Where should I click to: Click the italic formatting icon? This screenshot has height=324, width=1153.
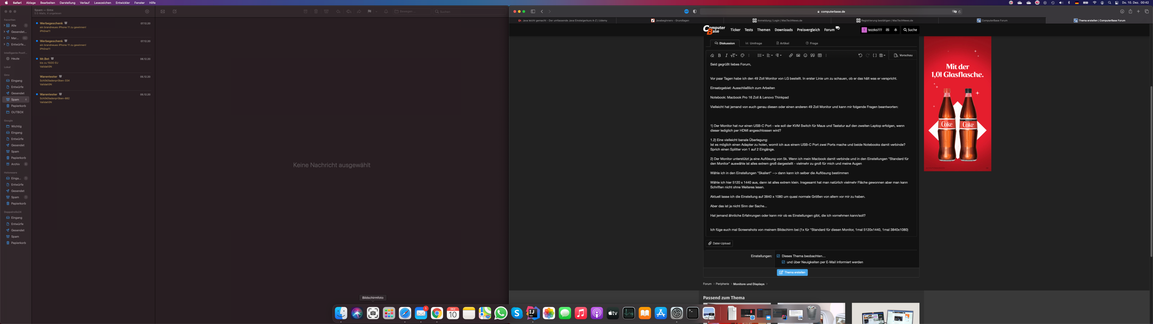click(726, 55)
